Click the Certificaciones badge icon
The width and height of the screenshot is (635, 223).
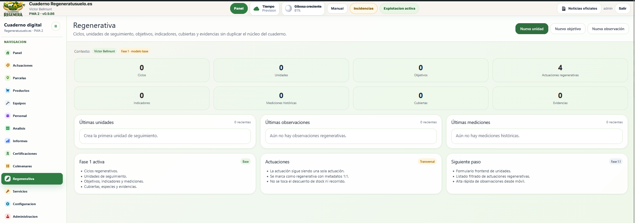[x=8, y=153]
